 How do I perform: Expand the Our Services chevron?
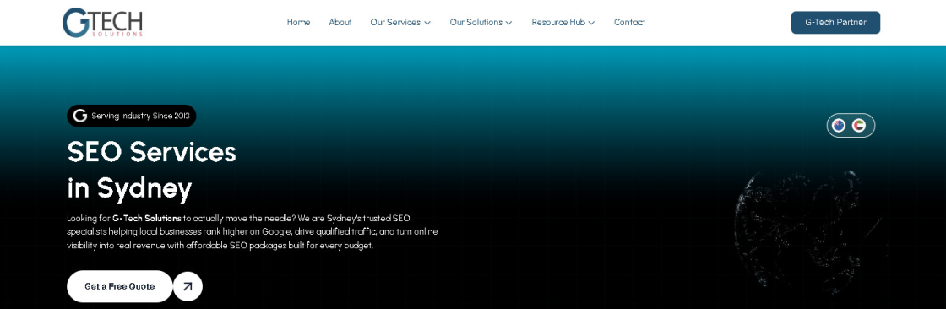[x=427, y=23]
